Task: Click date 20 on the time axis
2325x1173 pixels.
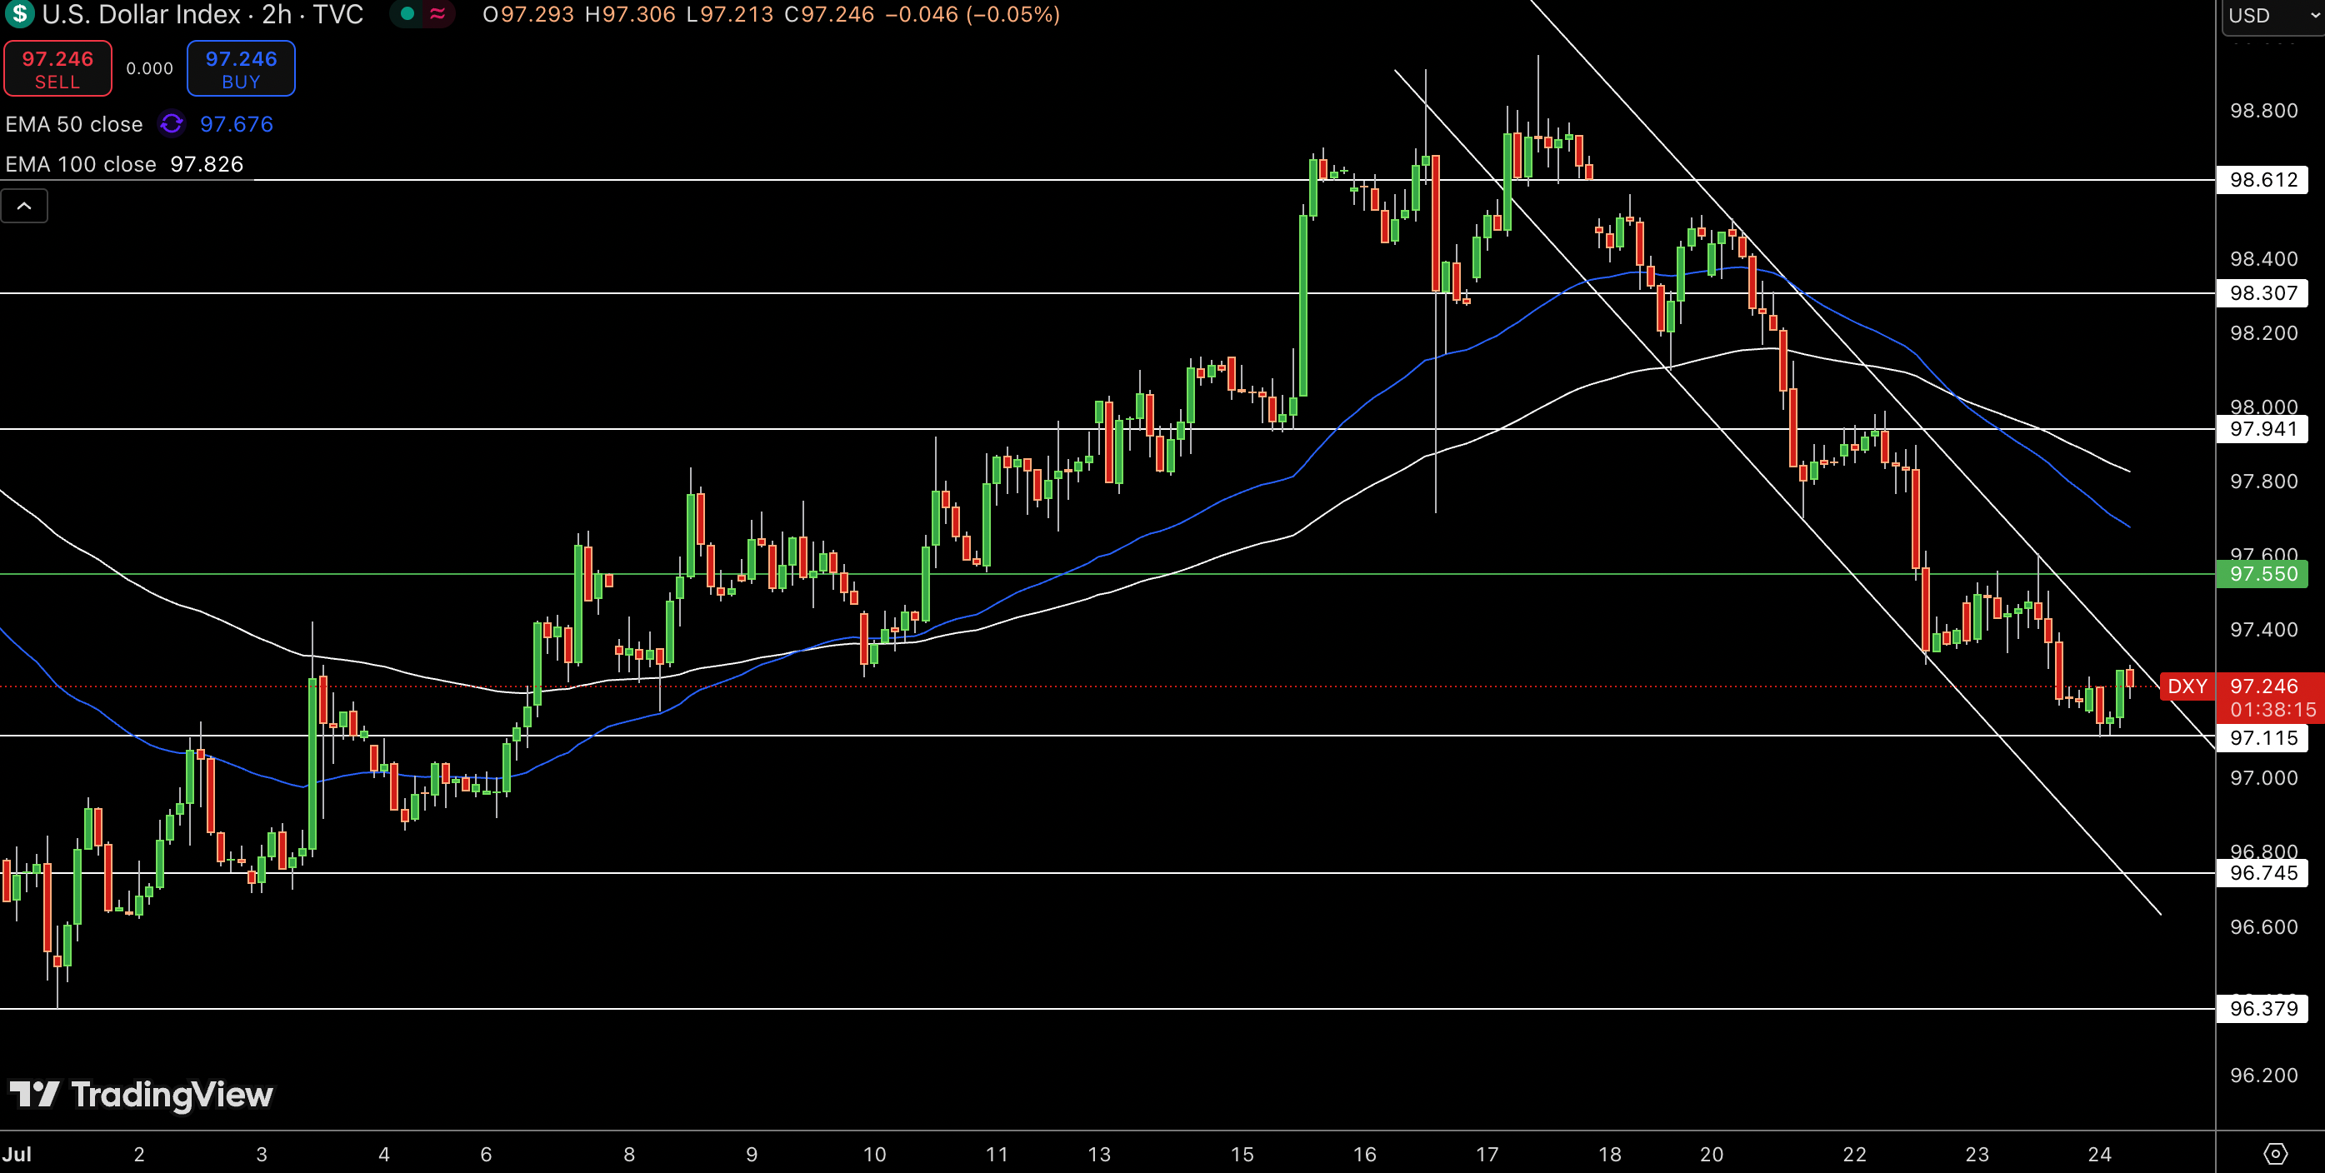Action: coord(1712,1154)
